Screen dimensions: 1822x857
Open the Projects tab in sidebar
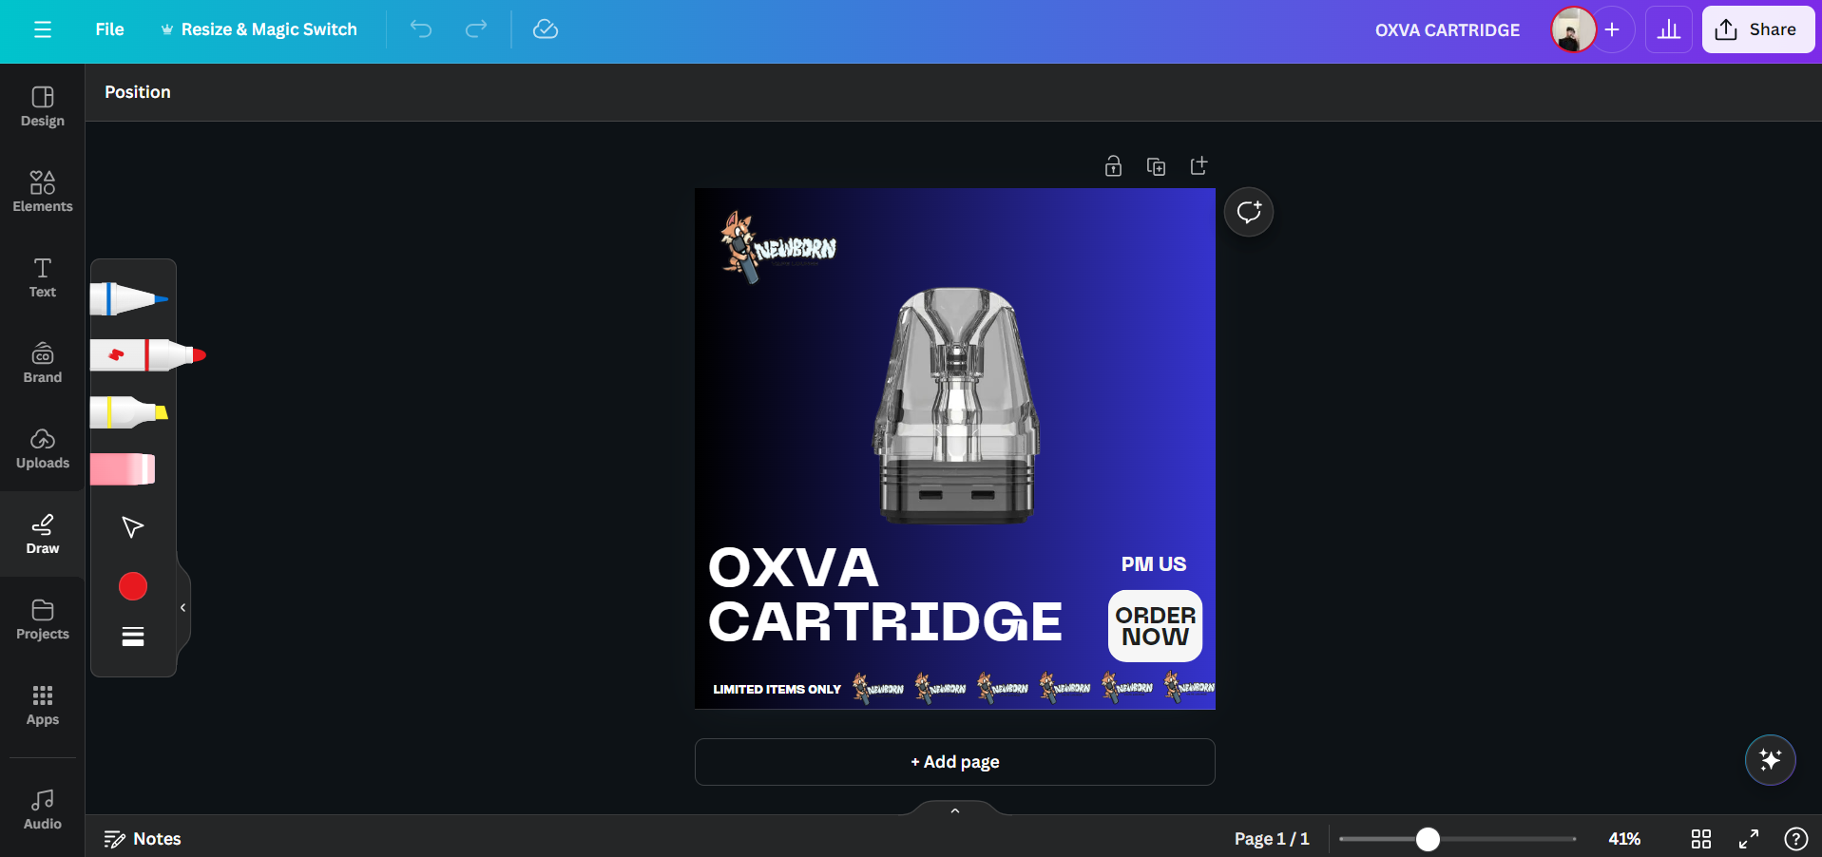(x=43, y=619)
